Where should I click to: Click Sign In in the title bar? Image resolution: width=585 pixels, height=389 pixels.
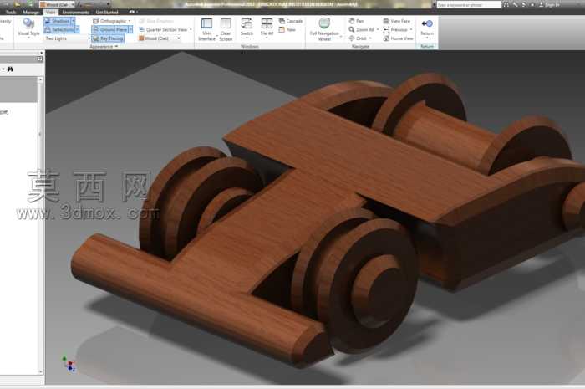tap(549, 4)
